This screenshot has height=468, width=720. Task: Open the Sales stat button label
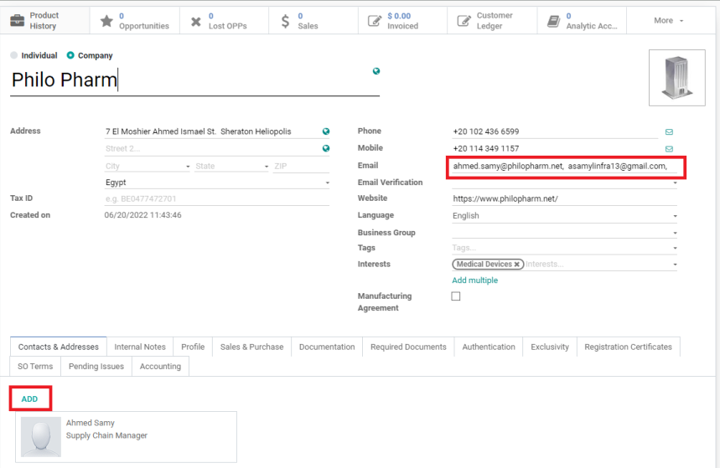click(x=308, y=26)
